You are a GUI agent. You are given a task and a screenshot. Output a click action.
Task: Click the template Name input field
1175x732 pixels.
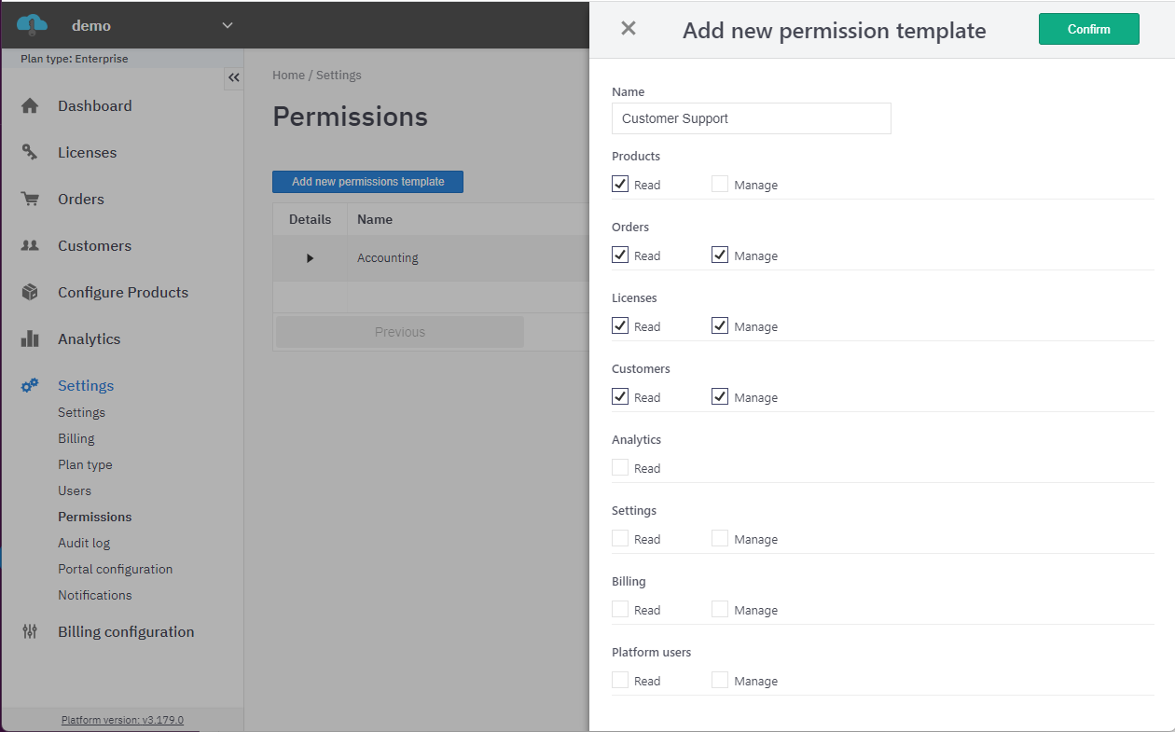(751, 118)
